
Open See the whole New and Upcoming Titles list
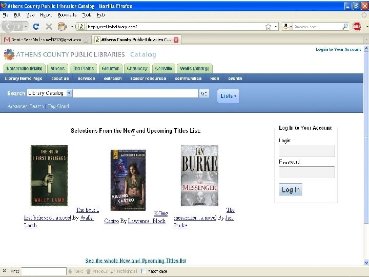[x=135, y=261]
